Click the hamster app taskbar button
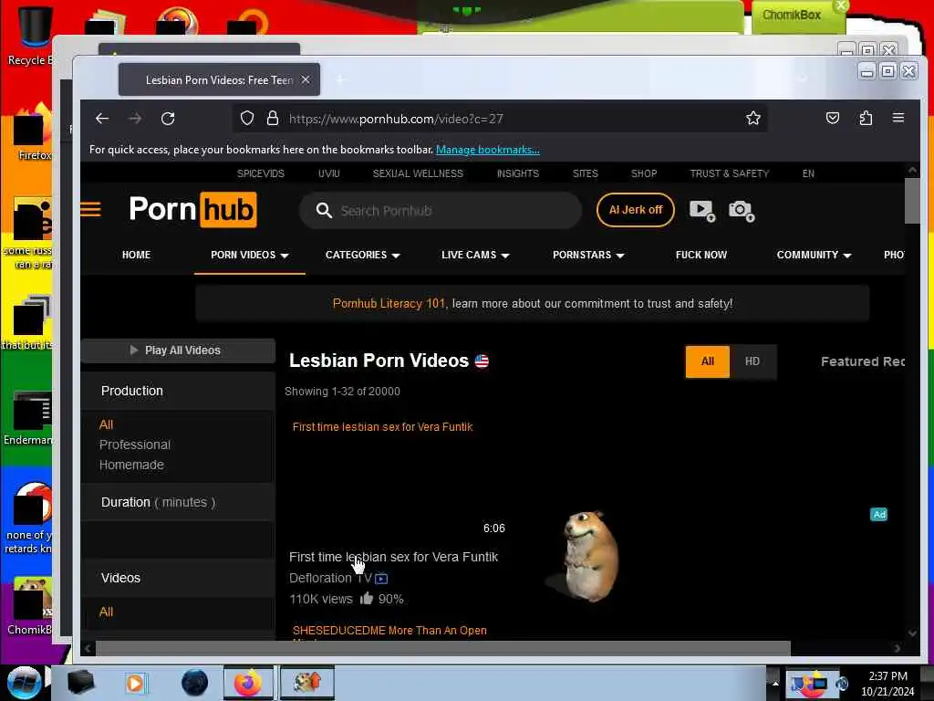934x701 pixels. (306, 683)
